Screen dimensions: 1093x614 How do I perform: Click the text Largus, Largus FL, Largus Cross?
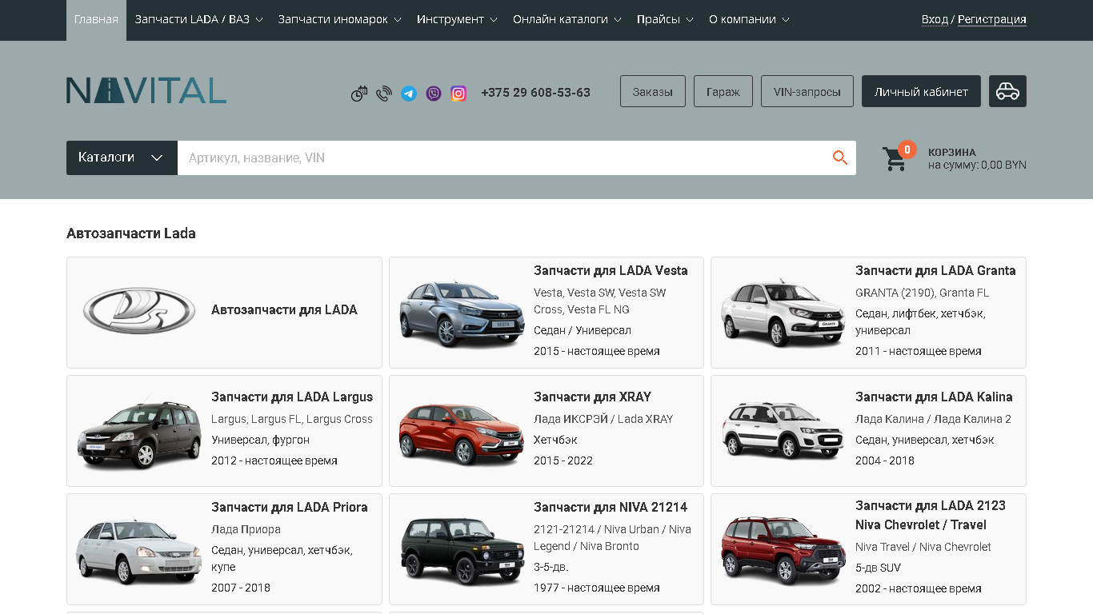292,419
